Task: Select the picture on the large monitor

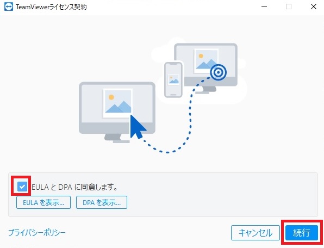Action: (118, 103)
